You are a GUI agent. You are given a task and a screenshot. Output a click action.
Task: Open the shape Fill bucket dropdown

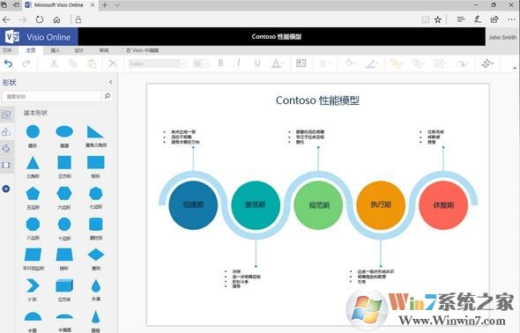pos(350,63)
